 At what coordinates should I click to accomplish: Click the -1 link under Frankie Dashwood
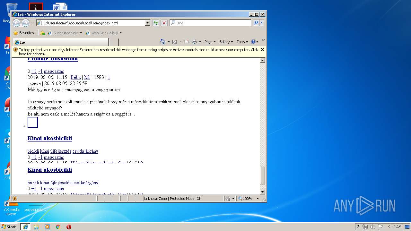40,71
